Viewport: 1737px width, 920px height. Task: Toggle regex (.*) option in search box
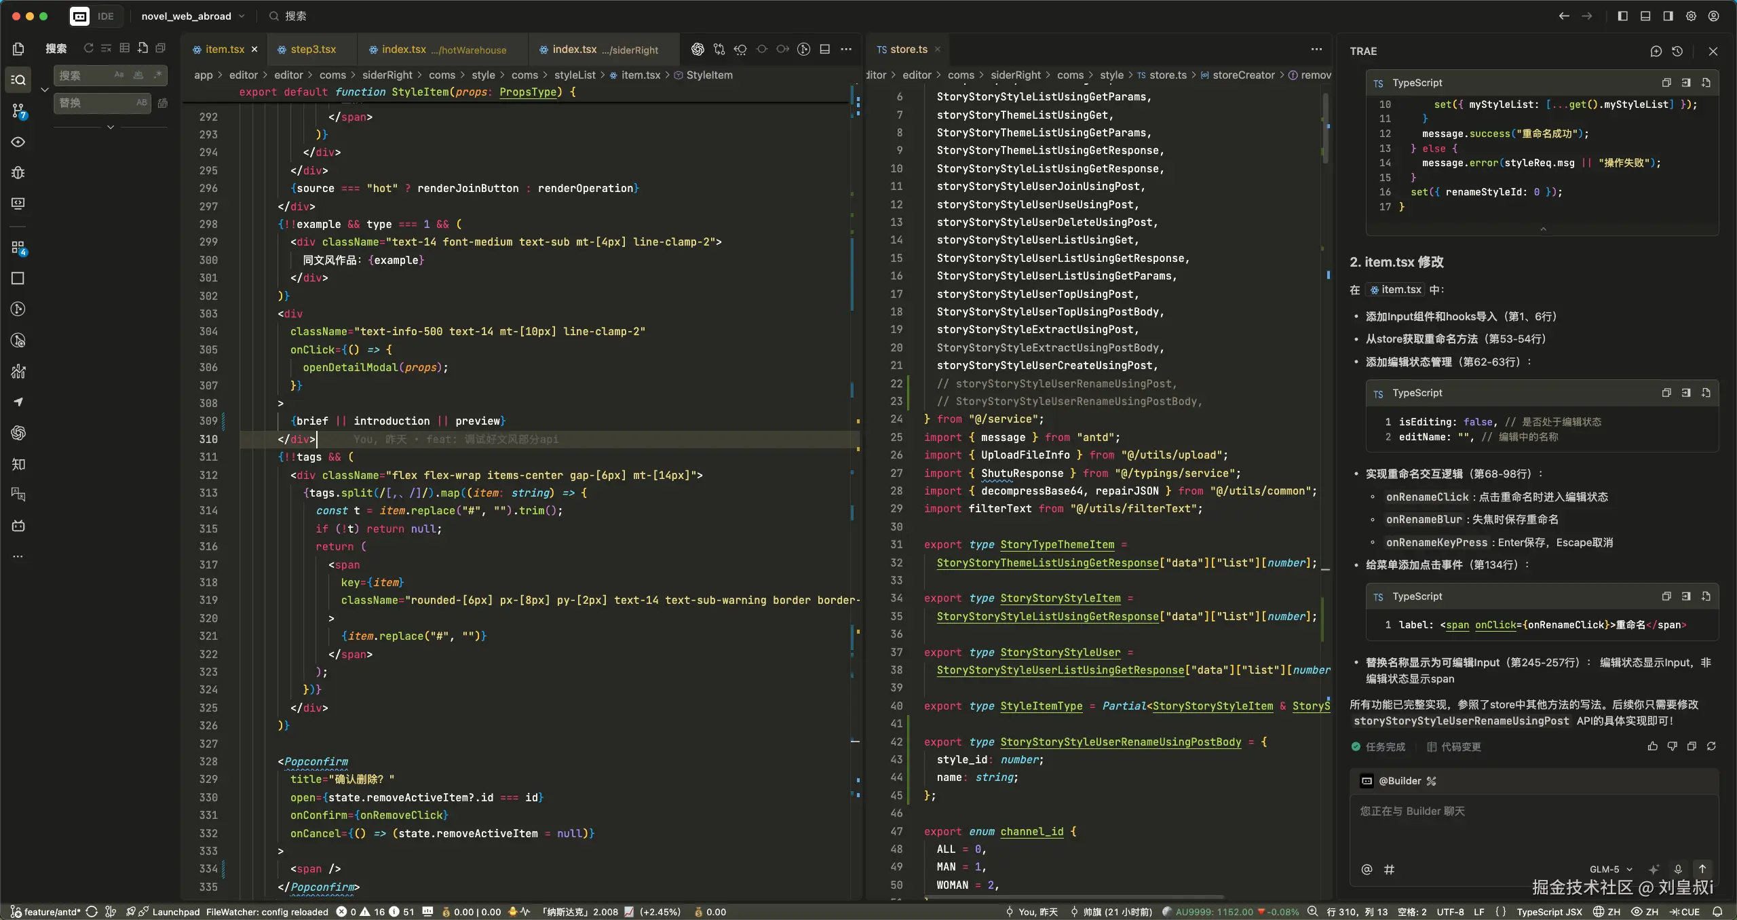[158, 75]
